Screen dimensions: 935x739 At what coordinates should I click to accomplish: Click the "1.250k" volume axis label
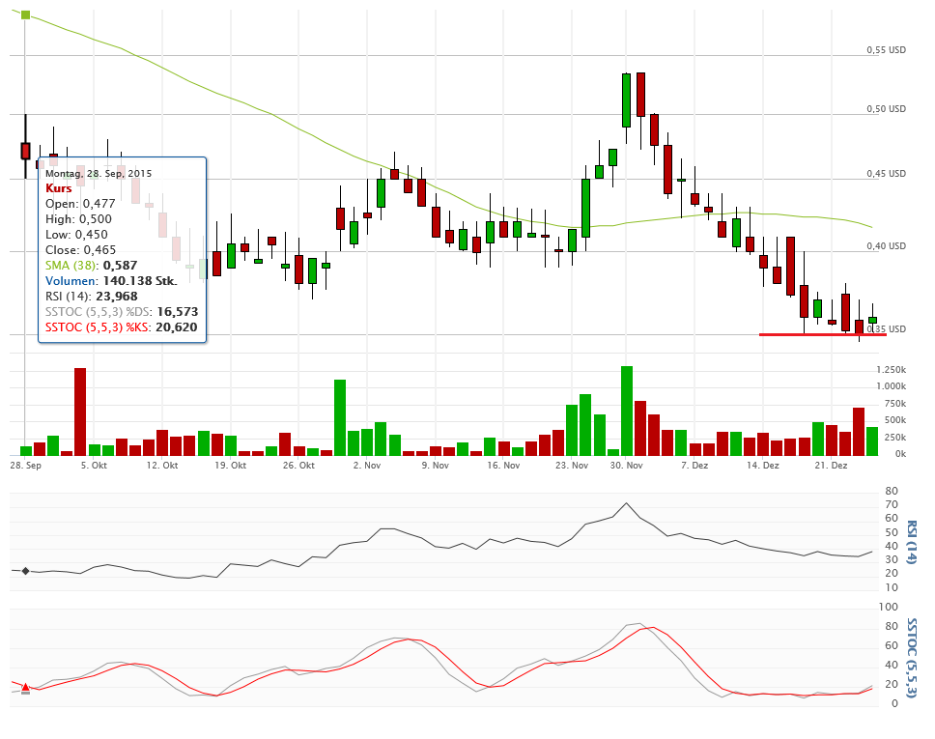tap(891, 370)
